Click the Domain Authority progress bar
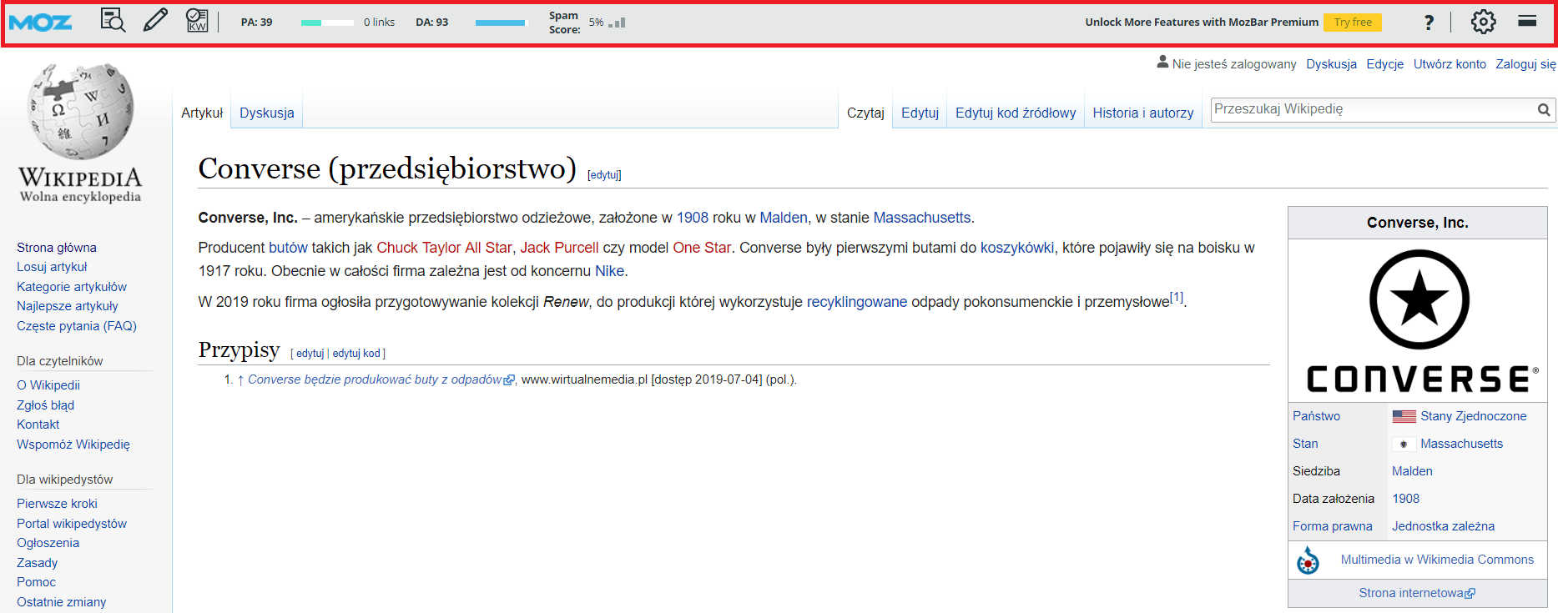The image size is (1558, 613). (x=502, y=23)
